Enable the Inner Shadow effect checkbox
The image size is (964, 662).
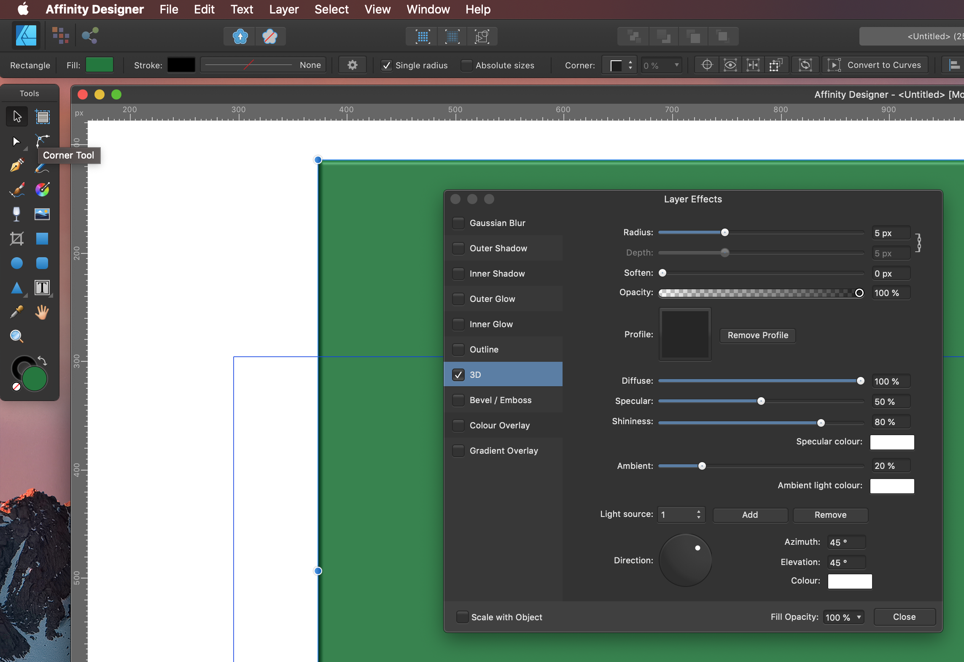pos(458,273)
